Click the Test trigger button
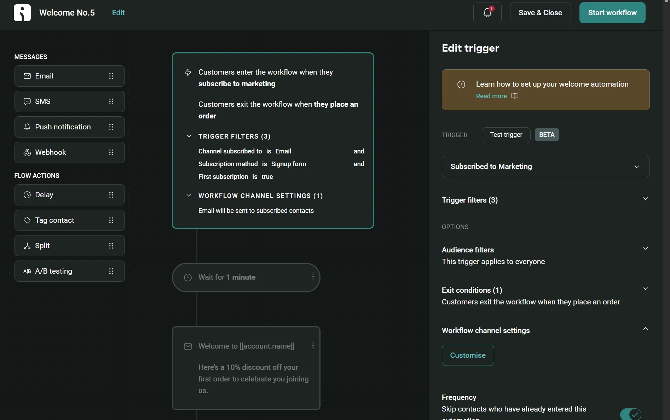Screen dimensions: 670x420 point(506,135)
